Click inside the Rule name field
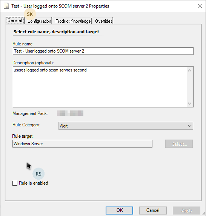This screenshot has width=206, height=216. click(103, 51)
